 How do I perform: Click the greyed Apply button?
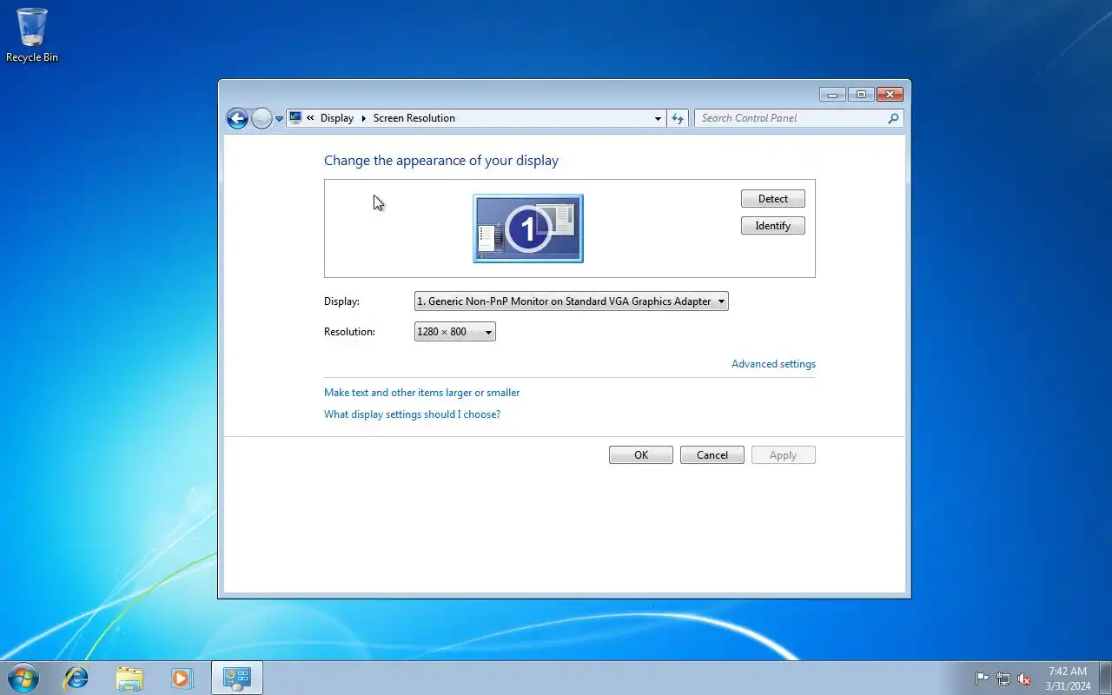(x=783, y=455)
